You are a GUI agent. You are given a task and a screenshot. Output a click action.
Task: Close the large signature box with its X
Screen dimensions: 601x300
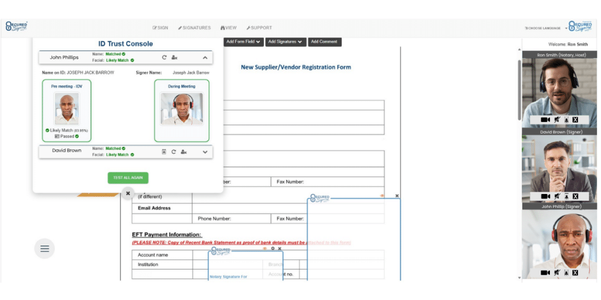click(x=397, y=196)
